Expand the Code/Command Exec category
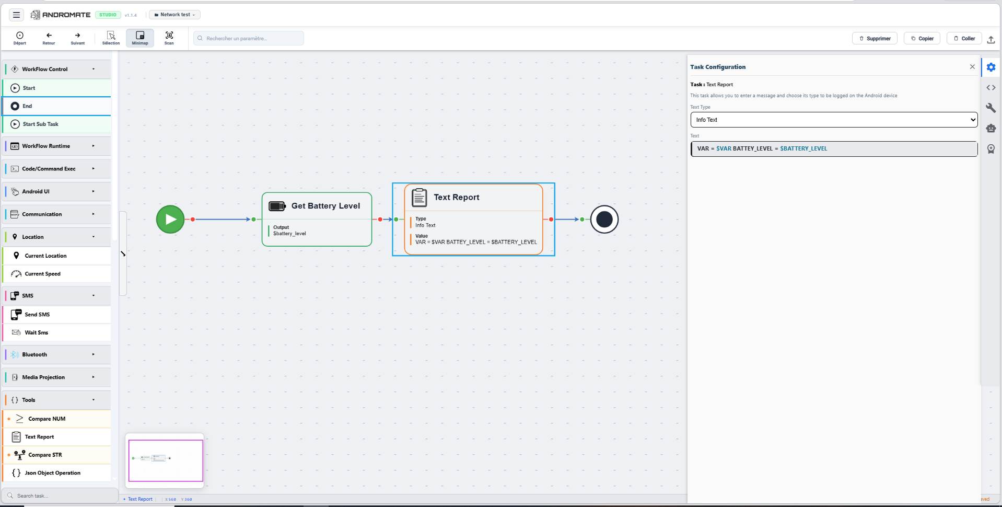 pyautogui.click(x=57, y=169)
